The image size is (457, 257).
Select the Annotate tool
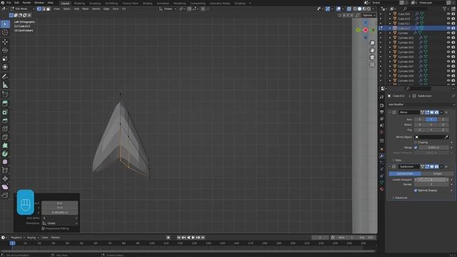point(5,76)
